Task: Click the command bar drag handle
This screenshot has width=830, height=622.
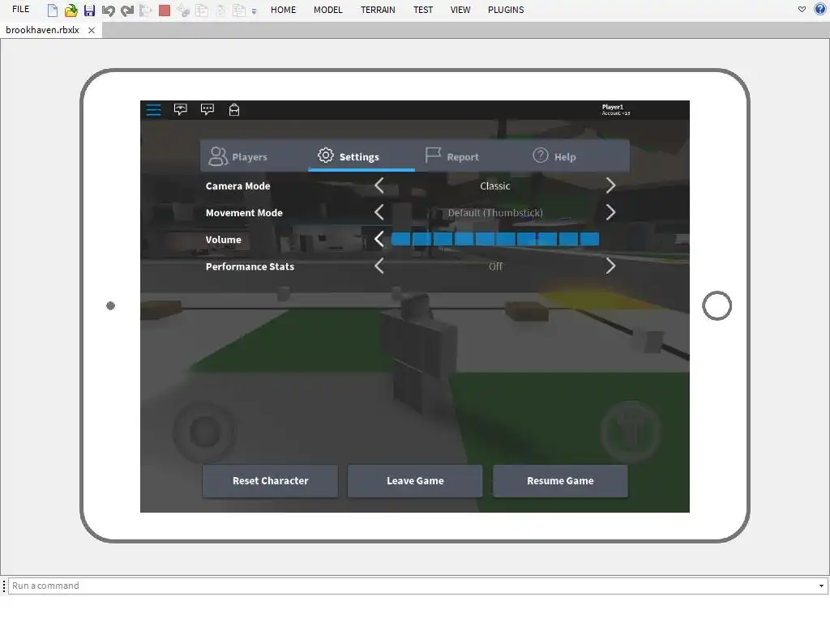Action: pos(4,586)
